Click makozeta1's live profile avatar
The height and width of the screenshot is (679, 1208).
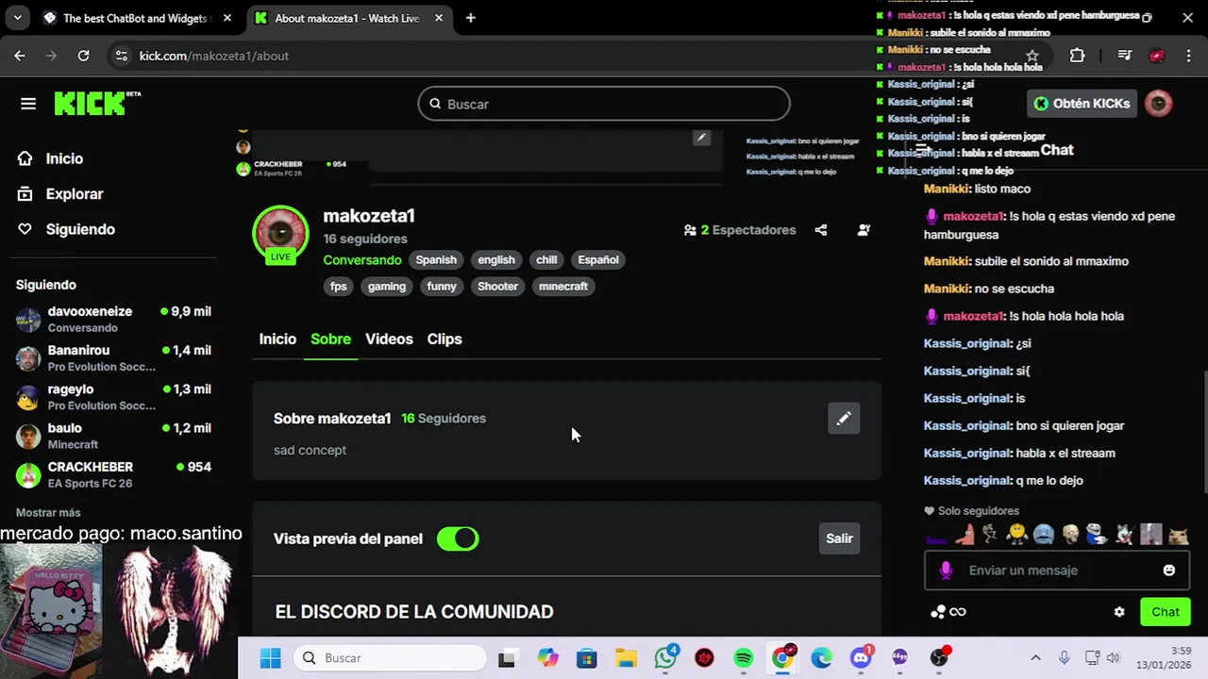click(280, 233)
